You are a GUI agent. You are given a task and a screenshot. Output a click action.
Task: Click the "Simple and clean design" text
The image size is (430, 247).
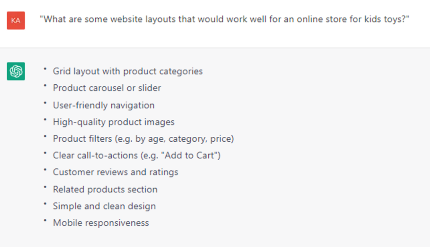coord(104,206)
